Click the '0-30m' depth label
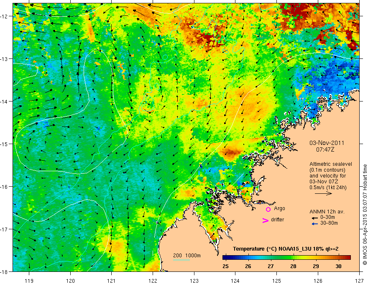368x284 pixels. pyautogui.click(x=327, y=217)
